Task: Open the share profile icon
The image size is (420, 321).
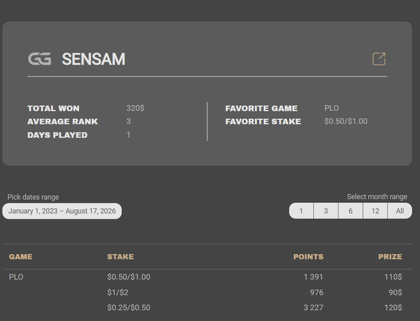Action: [379, 59]
